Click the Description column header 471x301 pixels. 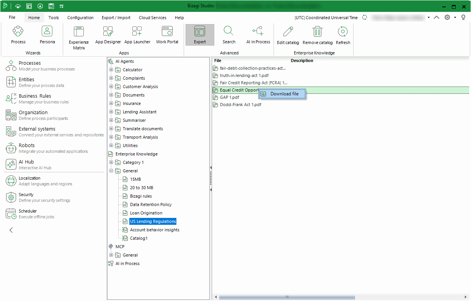point(302,61)
